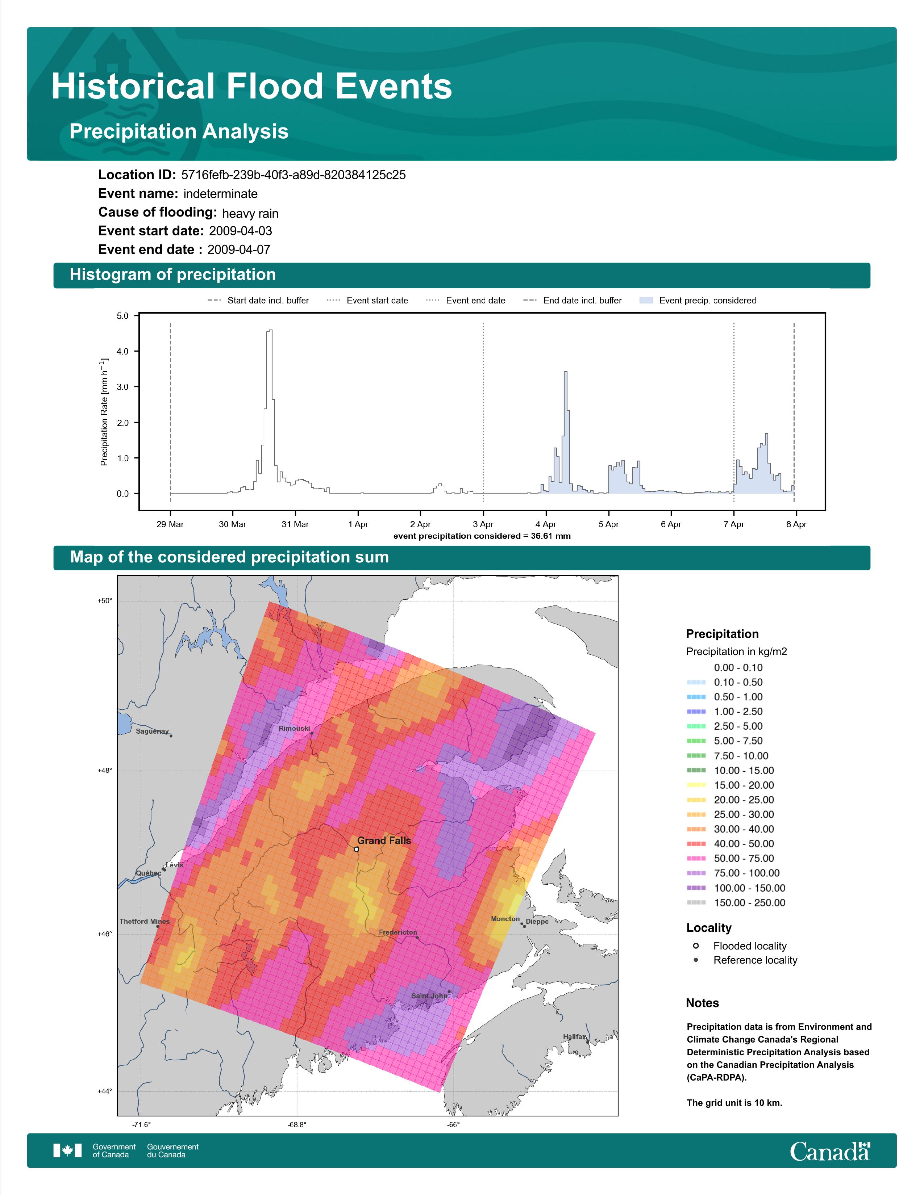
Task: Click 'event precipitation considered = 36.61 mm' caption
Action: coord(482,536)
